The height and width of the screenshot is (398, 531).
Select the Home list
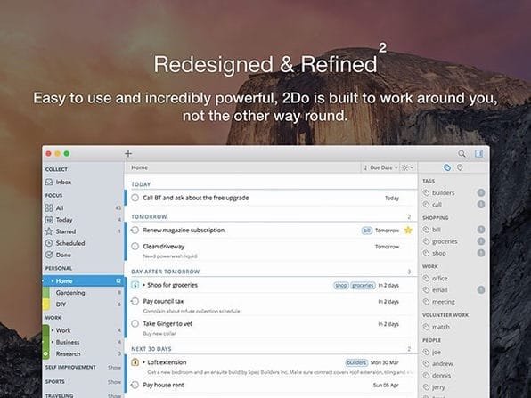[x=84, y=280]
